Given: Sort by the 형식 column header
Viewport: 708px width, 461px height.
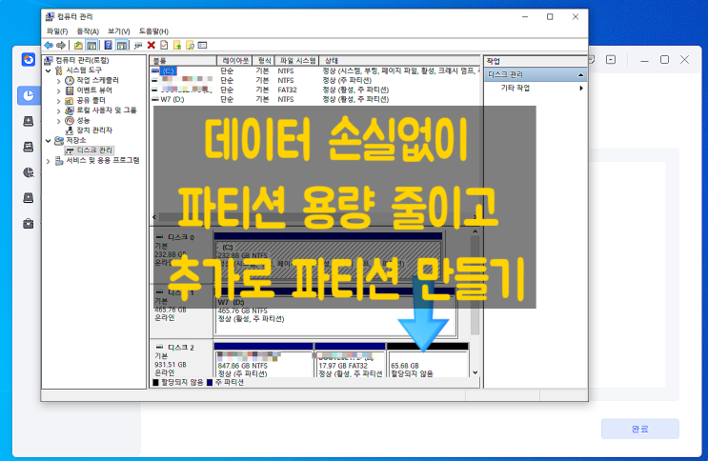Looking at the screenshot, I should point(264,61).
